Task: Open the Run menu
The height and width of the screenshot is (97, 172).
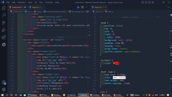Action: (x=41, y=2)
